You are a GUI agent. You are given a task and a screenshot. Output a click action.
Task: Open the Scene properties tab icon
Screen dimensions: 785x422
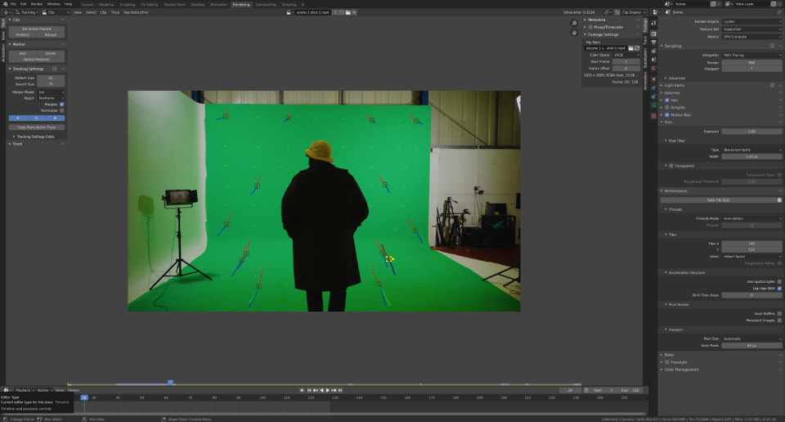pyautogui.click(x=653, y=60)
